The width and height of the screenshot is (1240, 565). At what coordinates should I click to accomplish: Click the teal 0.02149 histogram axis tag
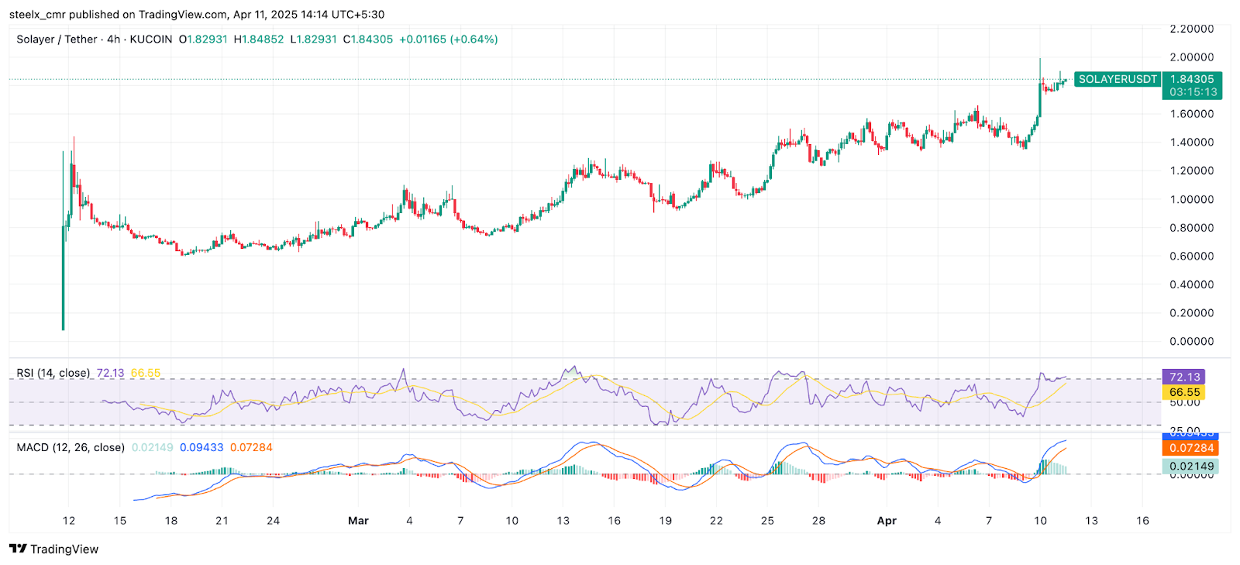[1191, 467]
